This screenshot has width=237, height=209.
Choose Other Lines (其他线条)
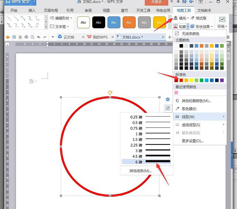pyautogui.click(x=141, y=171)
